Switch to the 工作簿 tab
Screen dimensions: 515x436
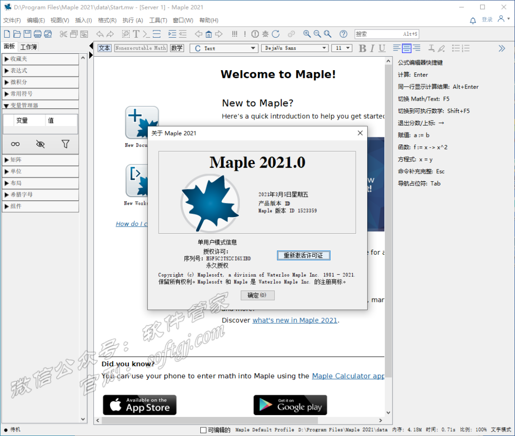pyautogui.click(x=29, y=47)
